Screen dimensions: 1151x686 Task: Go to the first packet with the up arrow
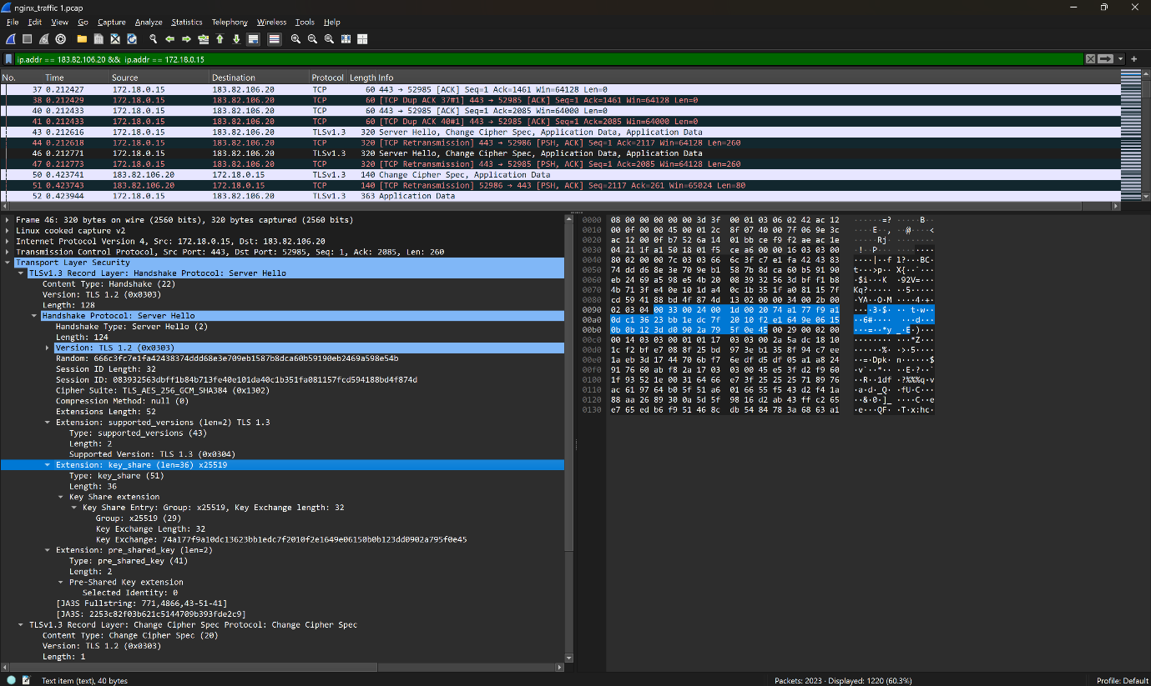[220, 39]
